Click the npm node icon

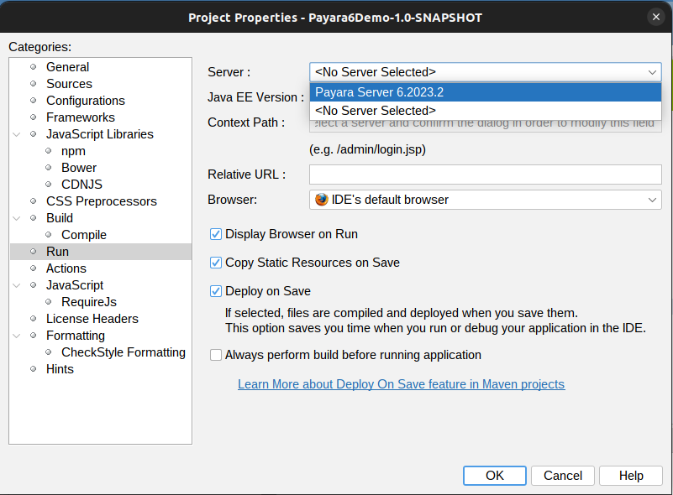(x=48, y=151)
